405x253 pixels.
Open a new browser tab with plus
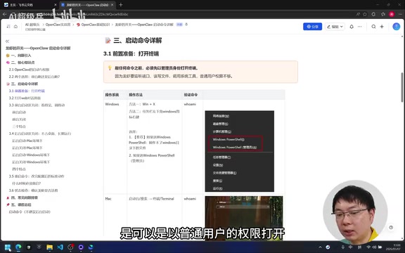(x=121, y=5)
